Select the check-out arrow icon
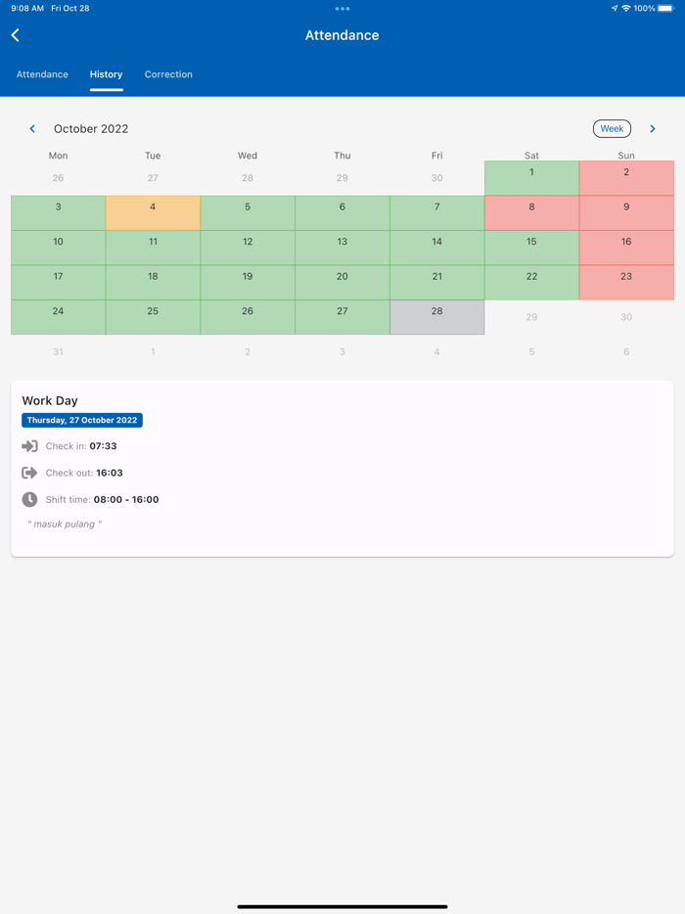Viewport: 685px width, 914px height. tap(29, 473)
